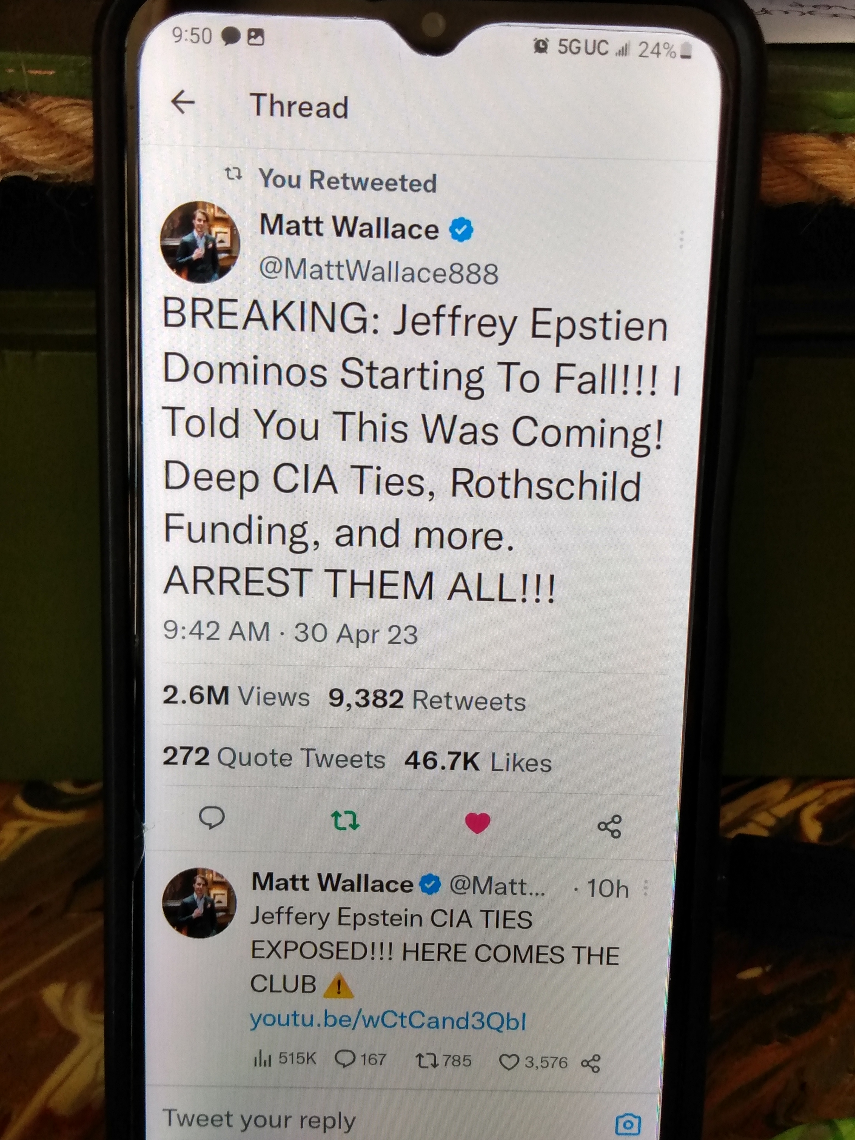Toggle the green retweet icon off
Viewport: 855px width, 1140px height.
pyautogui.click(x=344, y=820)
